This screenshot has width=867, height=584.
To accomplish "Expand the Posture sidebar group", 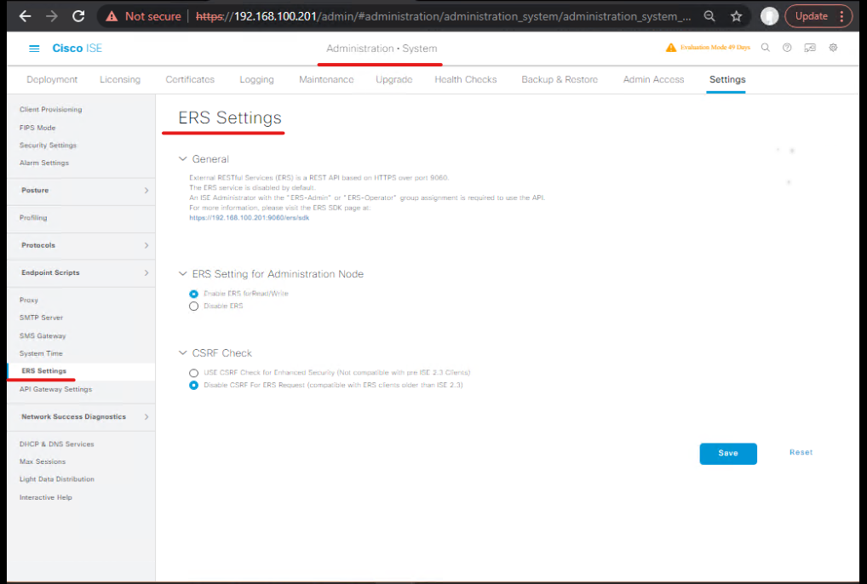I will click(82, 190).
